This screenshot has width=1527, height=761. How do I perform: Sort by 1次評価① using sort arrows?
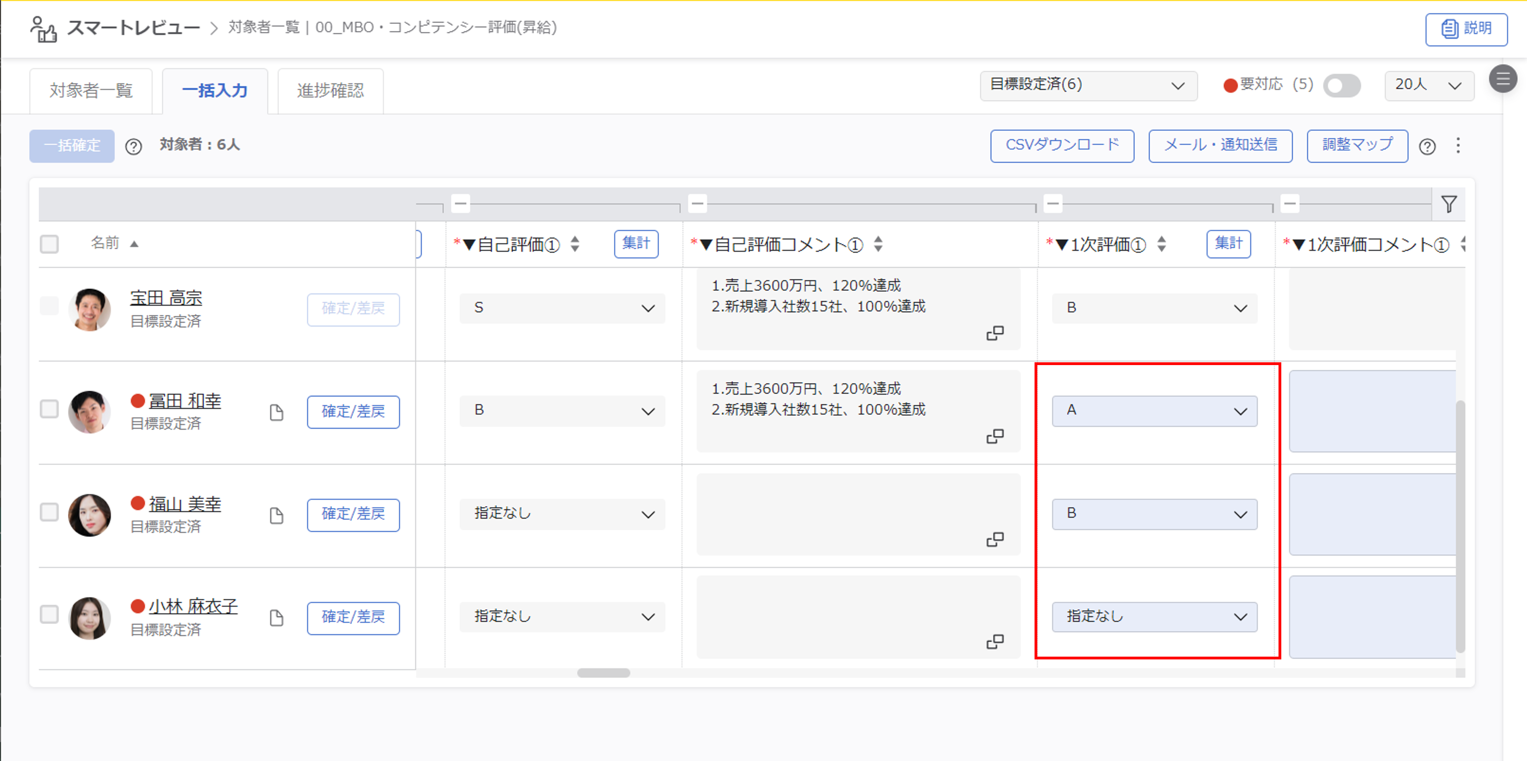(x=1162, y=244)
